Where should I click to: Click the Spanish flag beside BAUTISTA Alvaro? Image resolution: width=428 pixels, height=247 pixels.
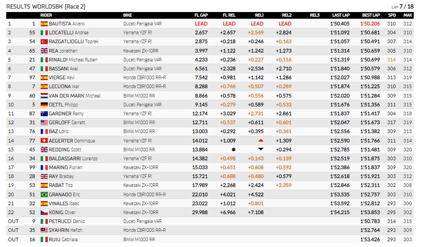point(44,24)
